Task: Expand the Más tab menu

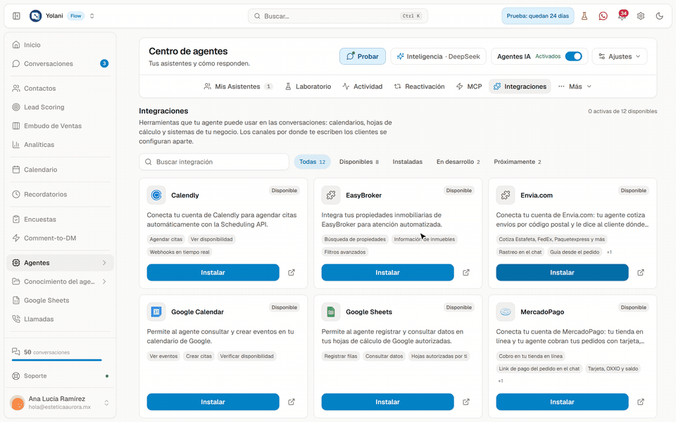Action: [x=575, y=87]
